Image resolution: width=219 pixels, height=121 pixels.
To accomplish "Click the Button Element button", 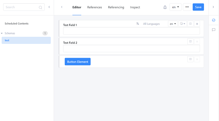I will (77, 62).
